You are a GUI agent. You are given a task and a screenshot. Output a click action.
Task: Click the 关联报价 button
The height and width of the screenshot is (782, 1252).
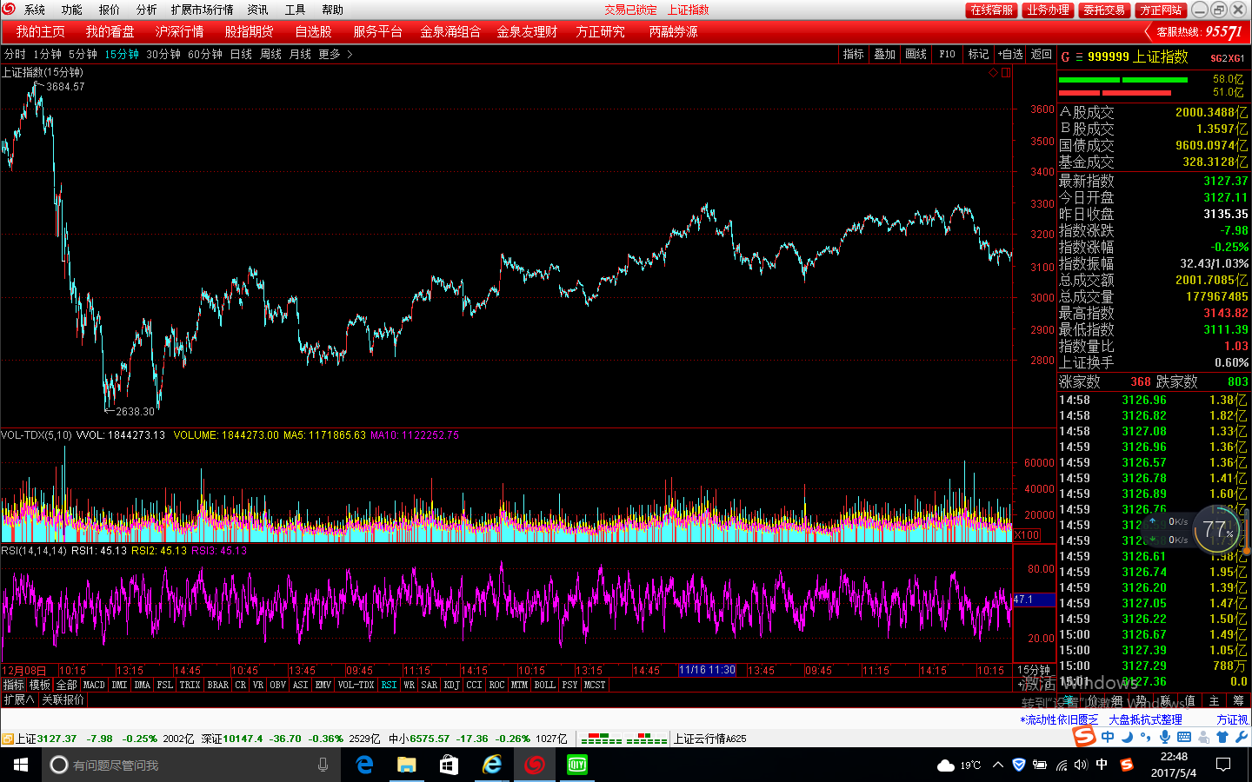pos(63,700)
